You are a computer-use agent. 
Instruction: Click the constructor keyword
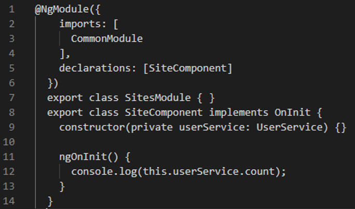coord(92,127)
